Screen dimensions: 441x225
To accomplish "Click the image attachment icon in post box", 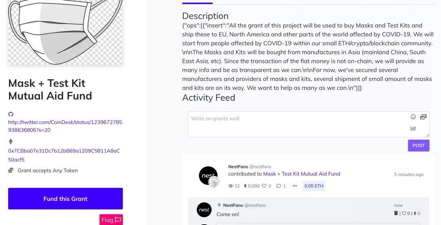I will (x=423, y=117).
